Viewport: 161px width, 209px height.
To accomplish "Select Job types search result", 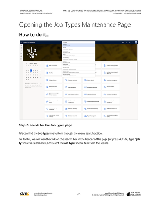I will point(79,45).
